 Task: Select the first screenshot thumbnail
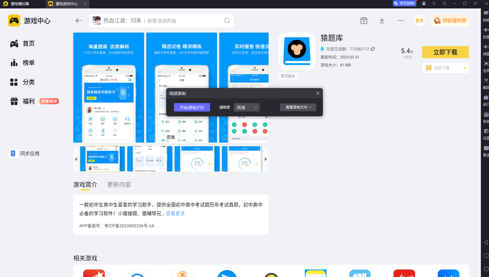103,159
